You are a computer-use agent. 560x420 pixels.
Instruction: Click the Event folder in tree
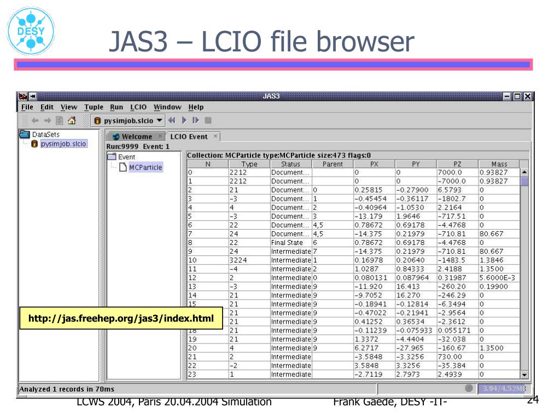126,157
